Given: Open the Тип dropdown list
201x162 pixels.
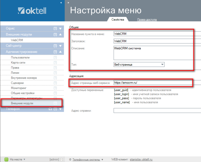Looking at the screenshot, I should [x=162, y=65].
